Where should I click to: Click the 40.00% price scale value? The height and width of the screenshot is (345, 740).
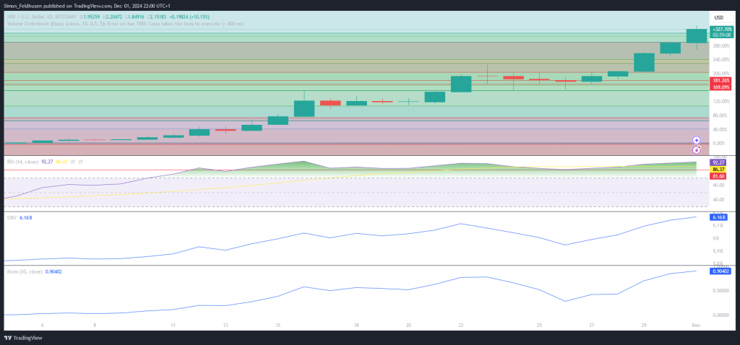pos(722,130)
